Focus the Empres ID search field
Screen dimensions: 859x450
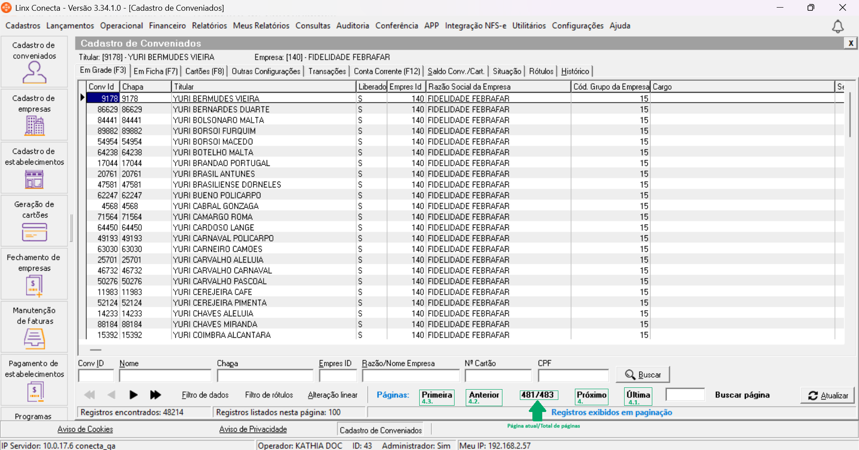[338, 376]
